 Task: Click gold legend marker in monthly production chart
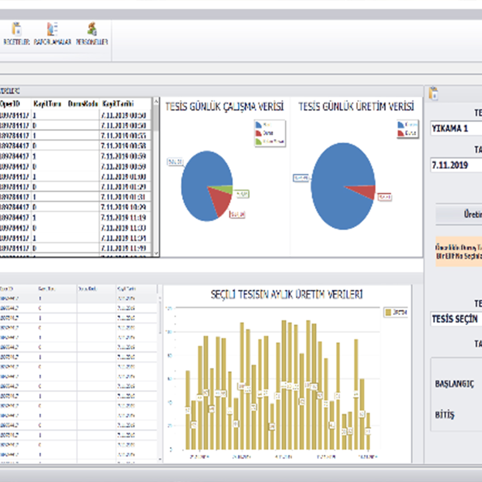(388, 312)
